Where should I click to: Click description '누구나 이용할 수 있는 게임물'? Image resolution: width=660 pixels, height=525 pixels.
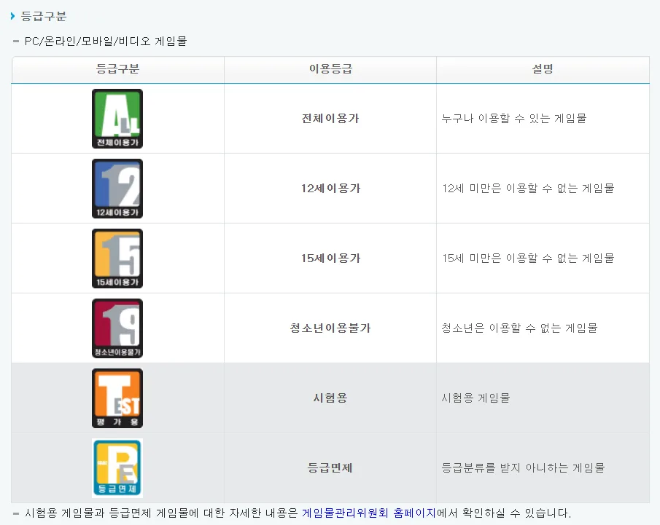(x=514, y=119)
